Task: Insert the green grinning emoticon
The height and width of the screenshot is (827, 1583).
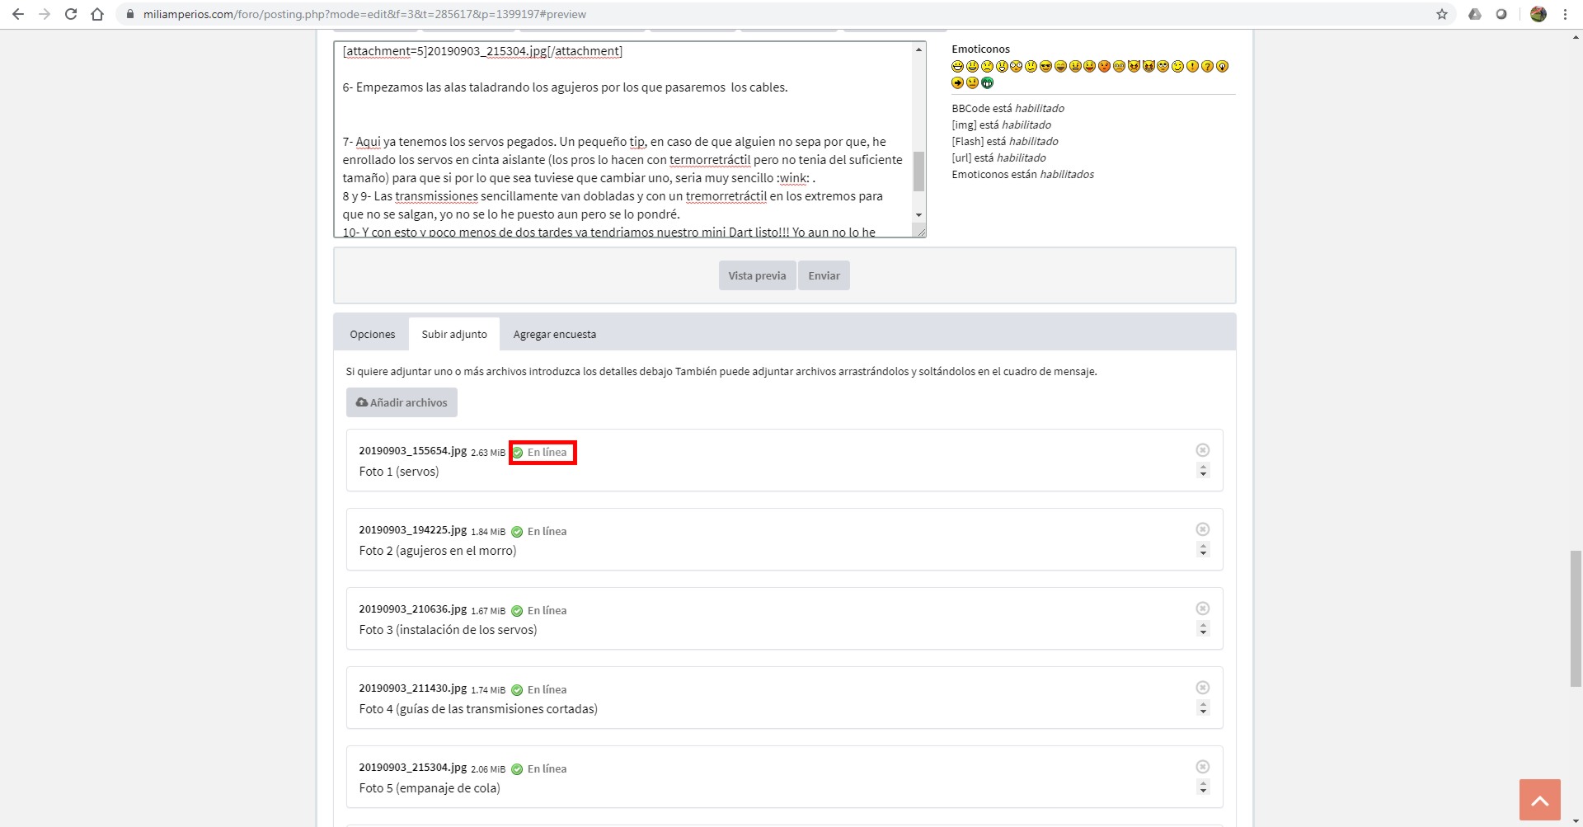Action: [x=987, y=82]
